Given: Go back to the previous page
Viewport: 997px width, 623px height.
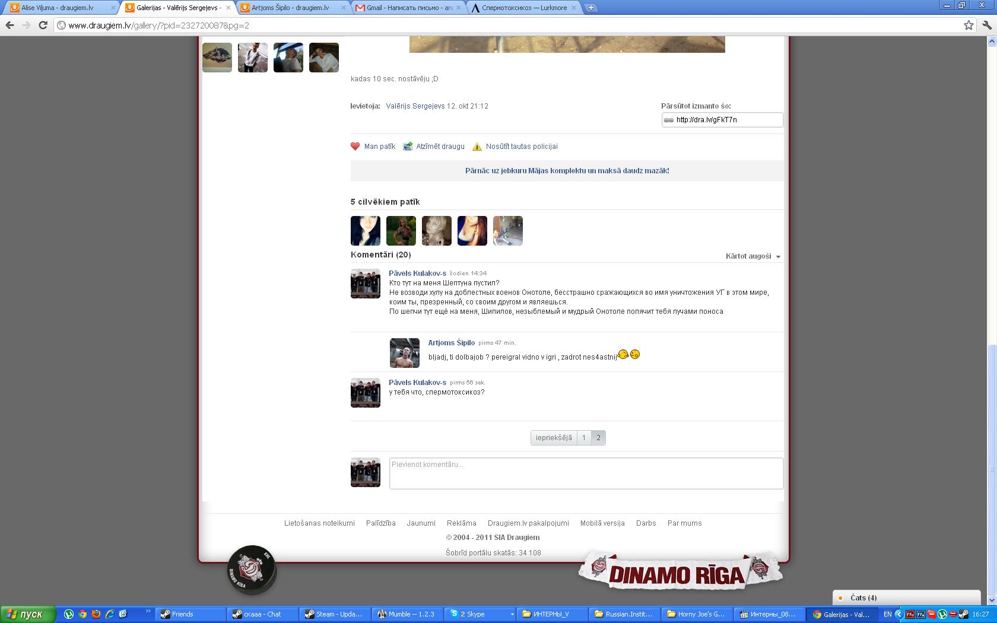Looking at the screenshot, I should click(9, 26).
